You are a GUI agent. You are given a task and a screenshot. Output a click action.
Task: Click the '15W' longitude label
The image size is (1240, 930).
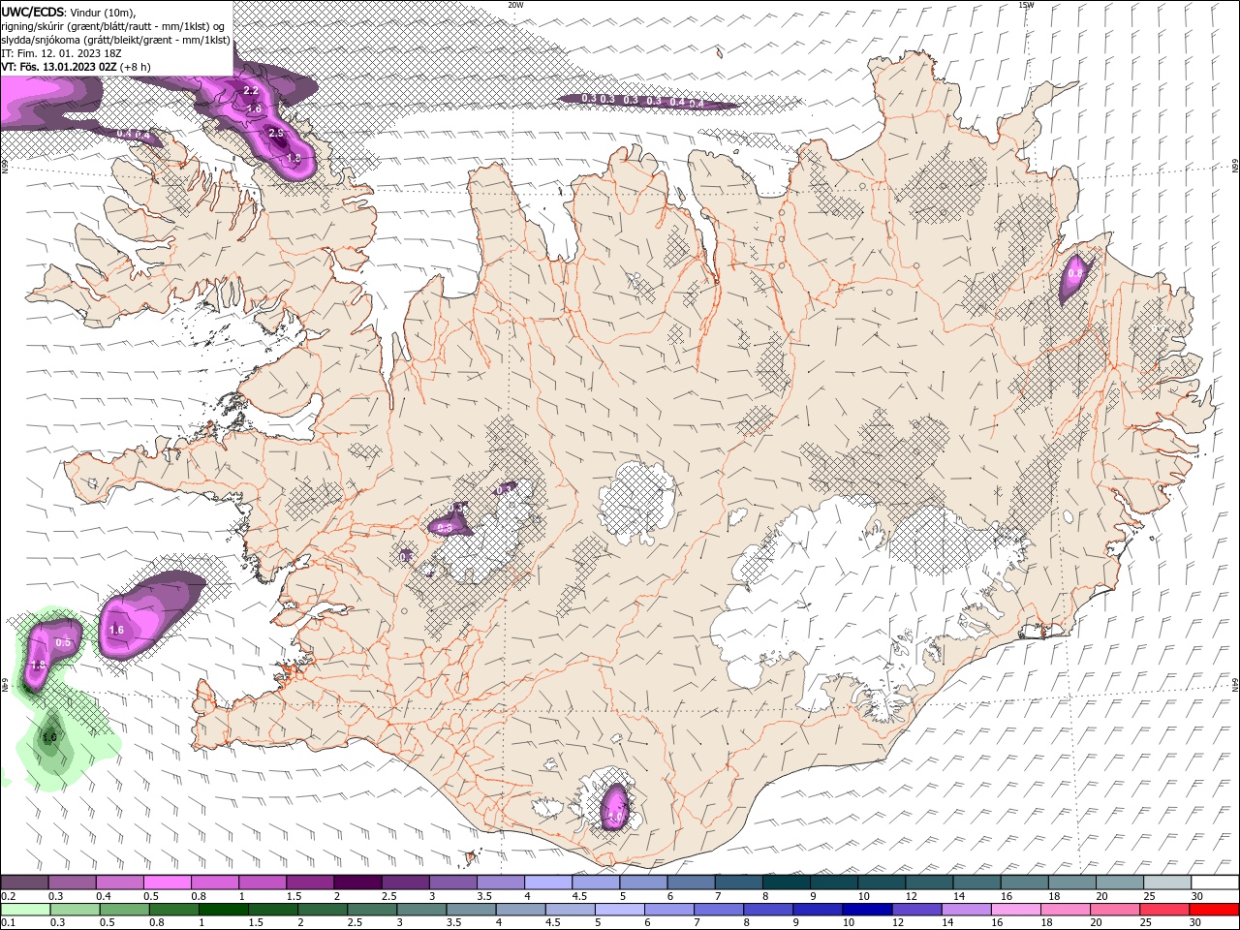pyautogui.click(x=1026, y=5)
